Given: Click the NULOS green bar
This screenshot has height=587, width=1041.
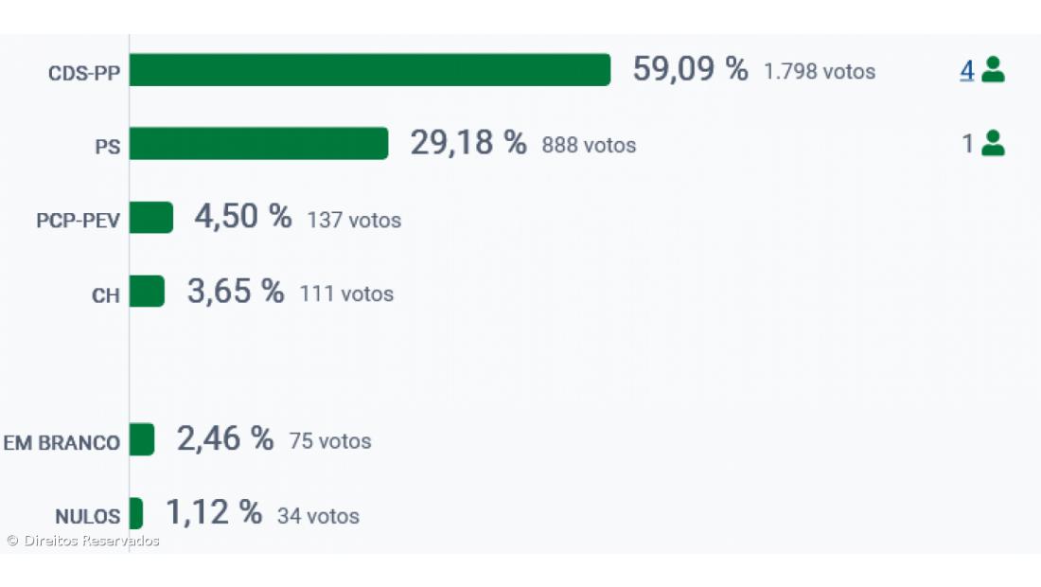Looking at the screenshot, I should coord(136,513).
